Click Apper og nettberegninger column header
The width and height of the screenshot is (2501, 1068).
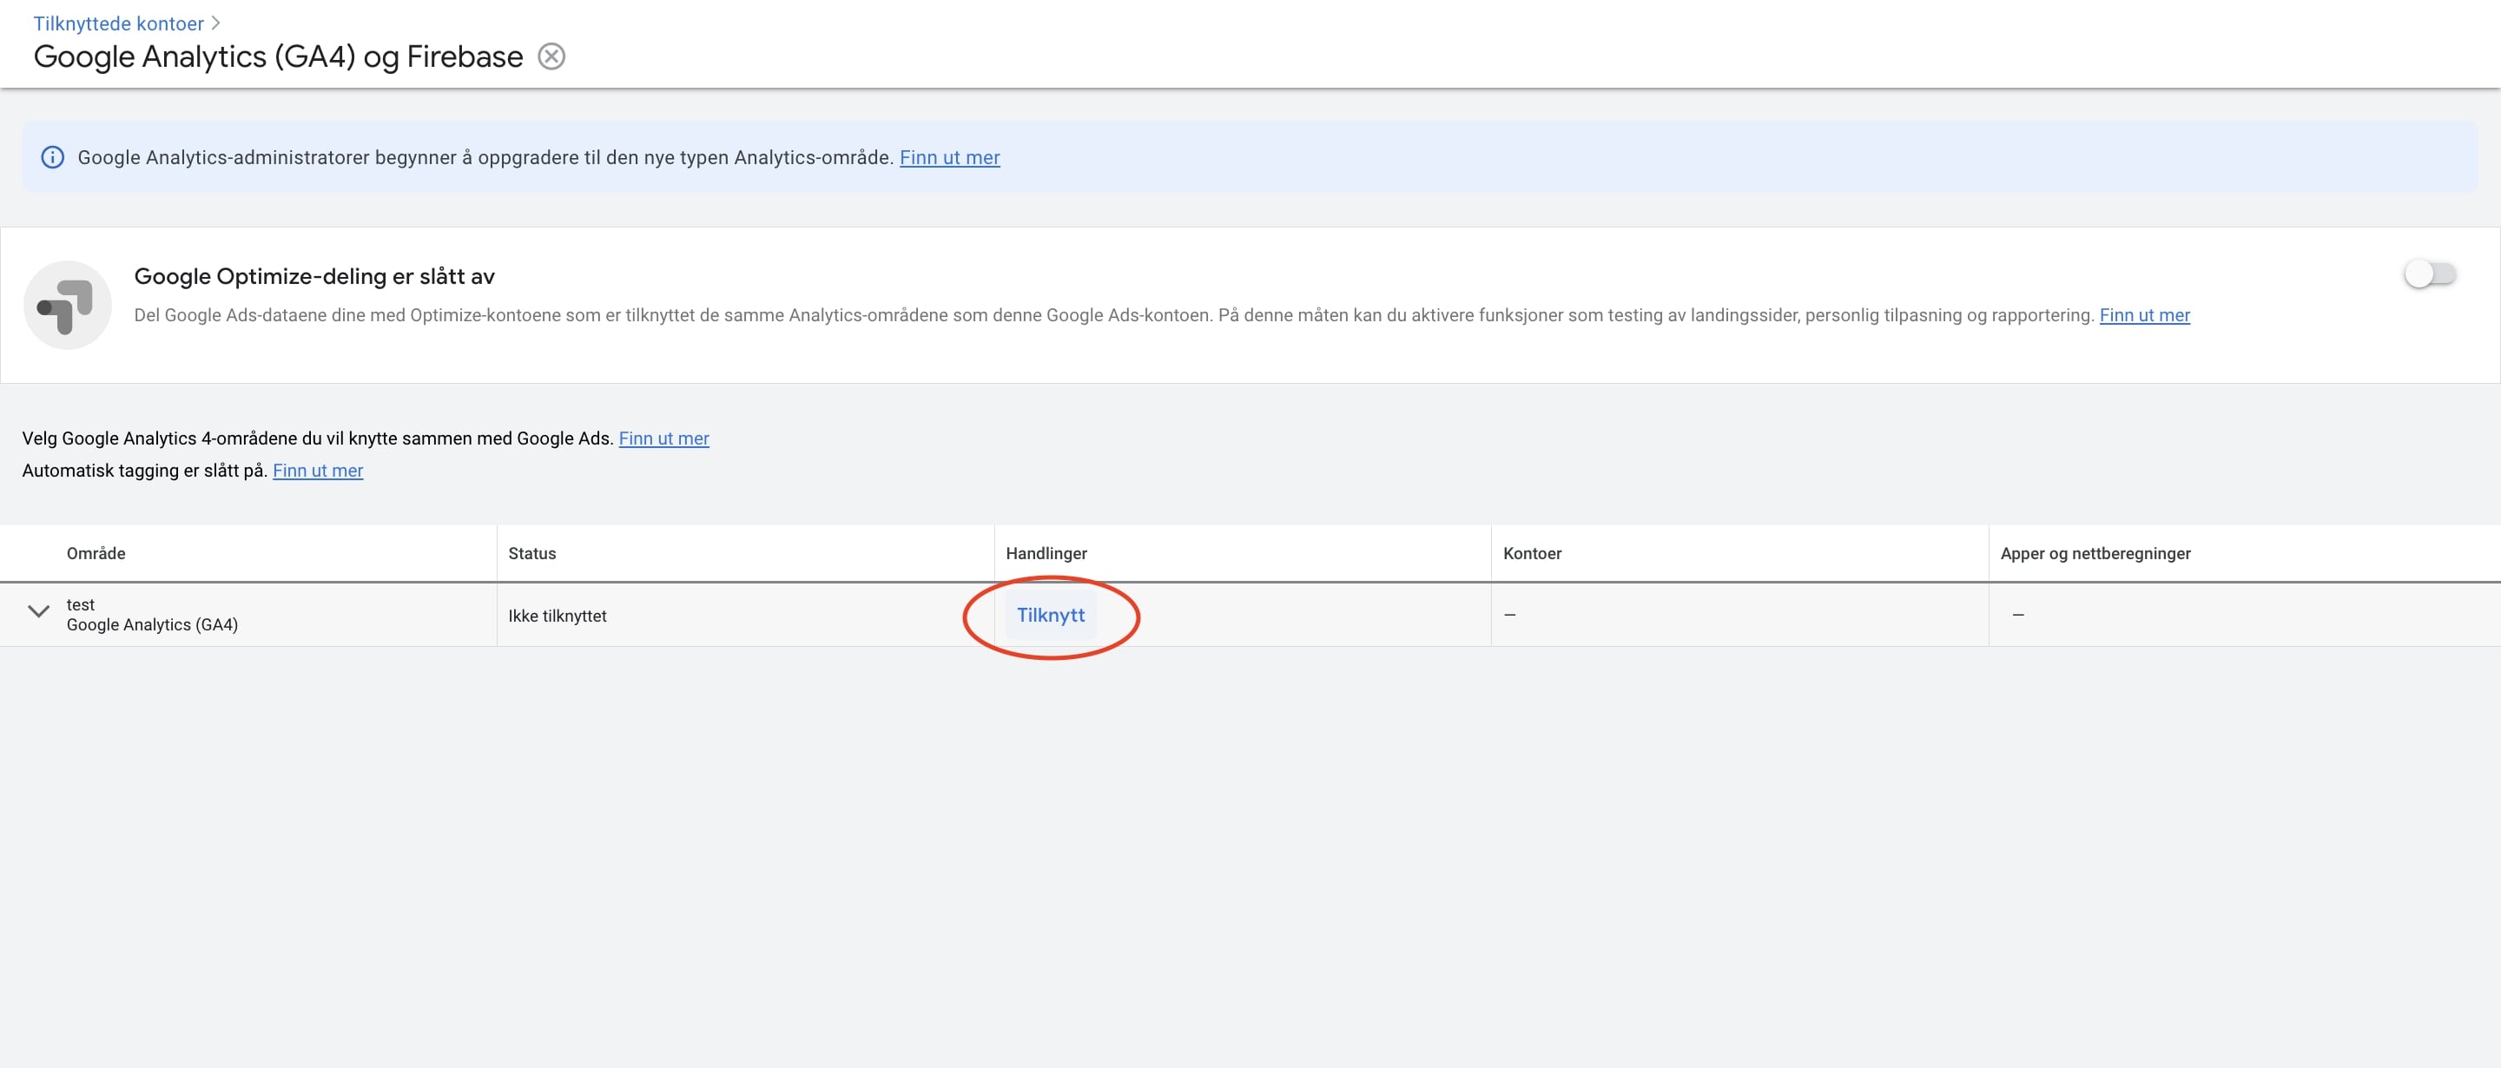coord(2095,553)
